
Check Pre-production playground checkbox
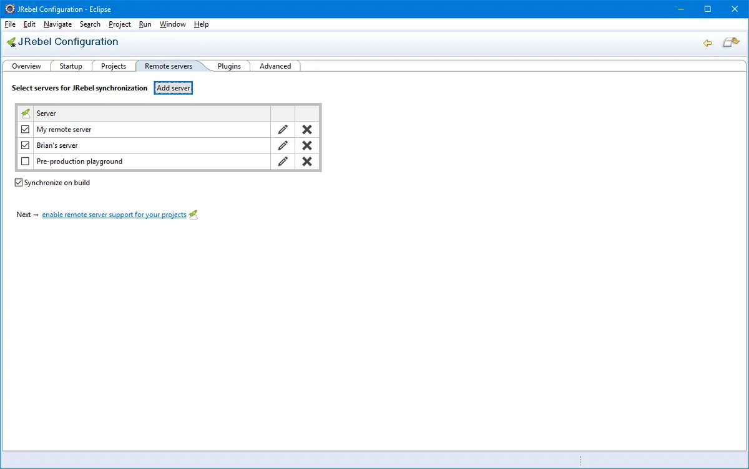point(25,162)
